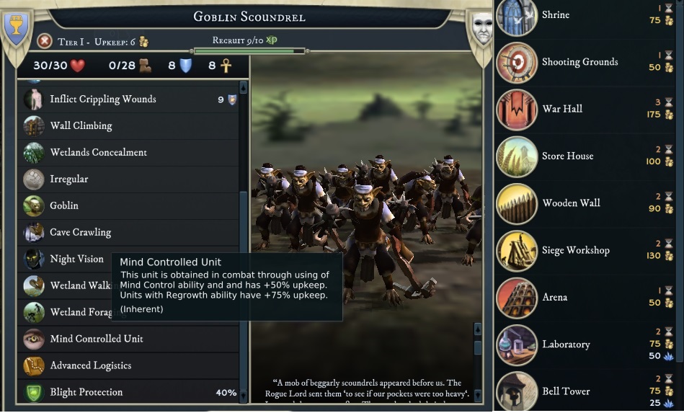The image size is (684, 413).
Task: Click the Blight Protection shield icon
Action: coord(34,392)
